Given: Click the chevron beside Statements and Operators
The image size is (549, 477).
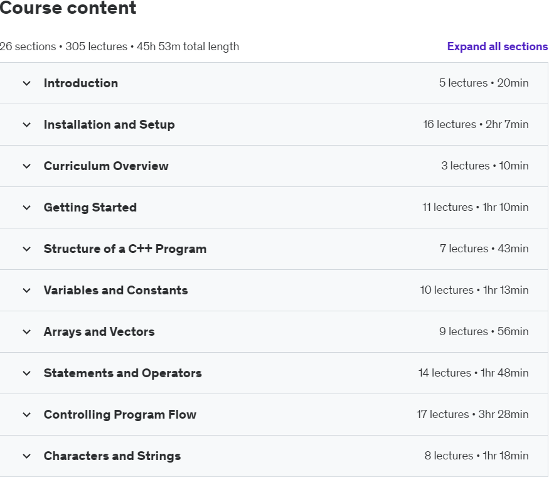Looking at the screenshot, I should point(26,373).
